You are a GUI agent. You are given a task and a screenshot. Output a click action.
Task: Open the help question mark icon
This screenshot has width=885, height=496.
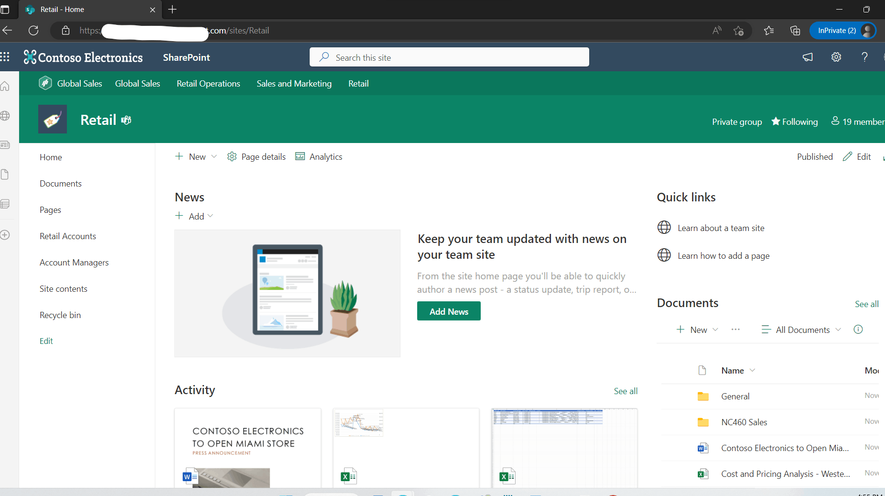(864, 57)
